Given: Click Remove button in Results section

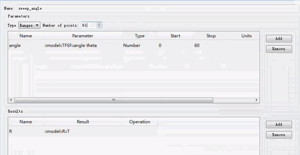Looking at the screenshot, I should [x=279, y=135].
